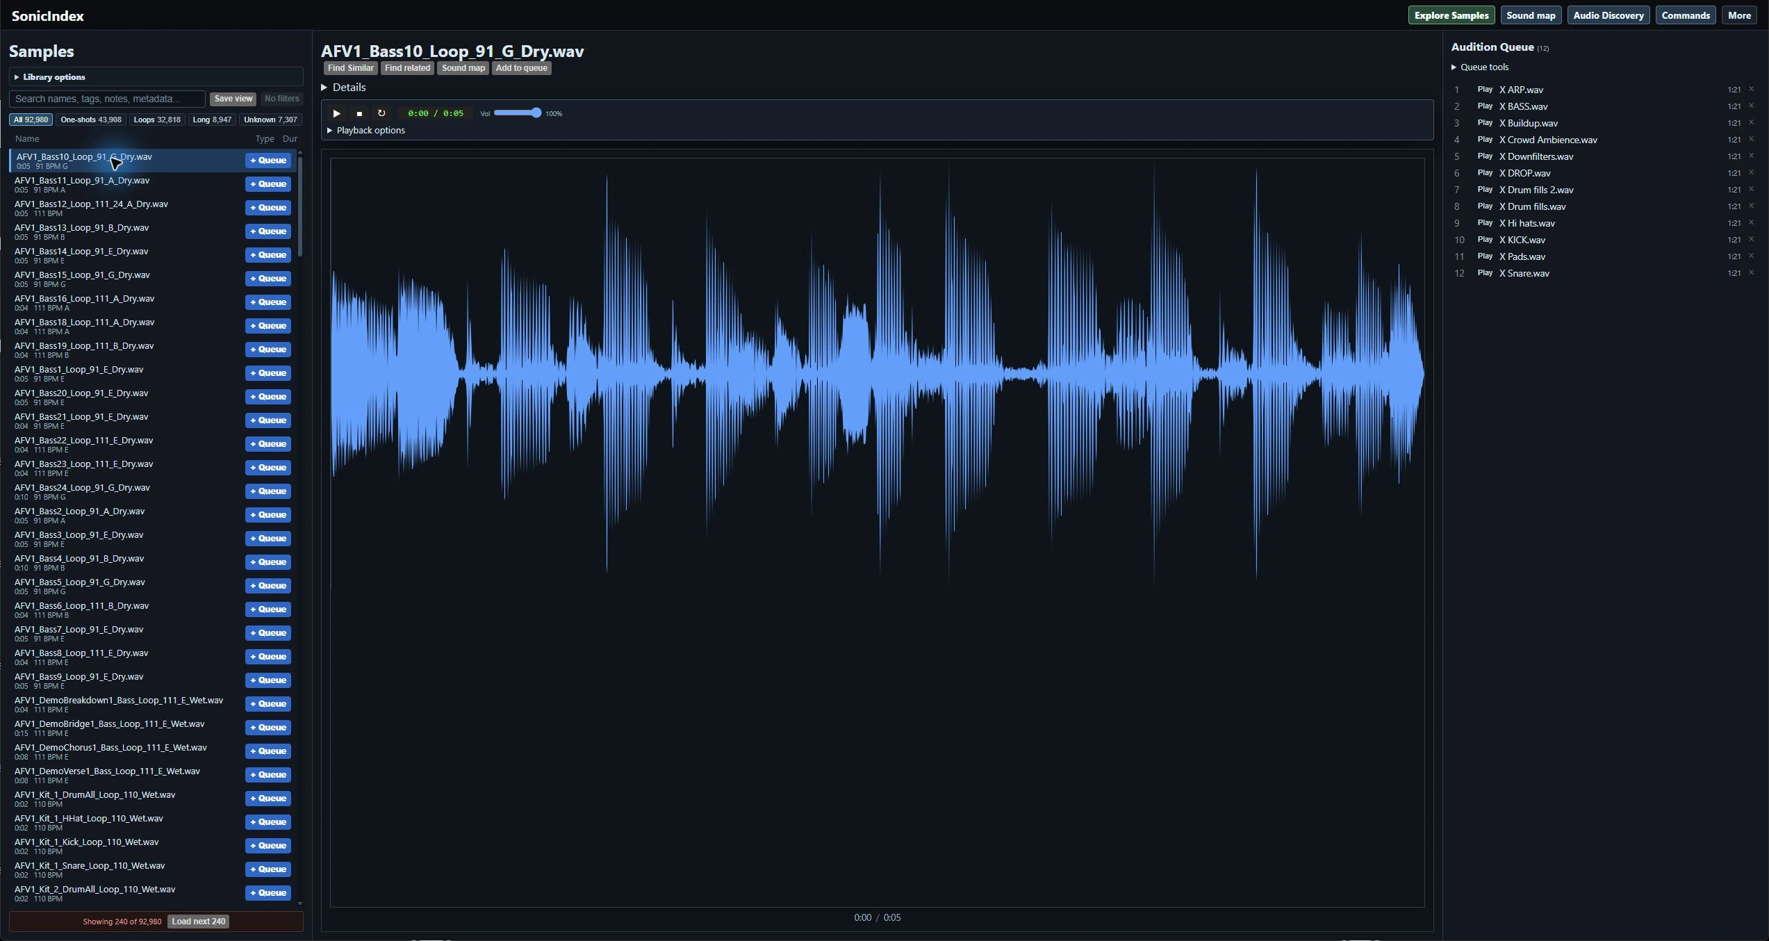Queue AFV1_Bass10_Loop_91_G_Dry.wav
This screenshot has height=941, width=1769.
pos(268,161)
